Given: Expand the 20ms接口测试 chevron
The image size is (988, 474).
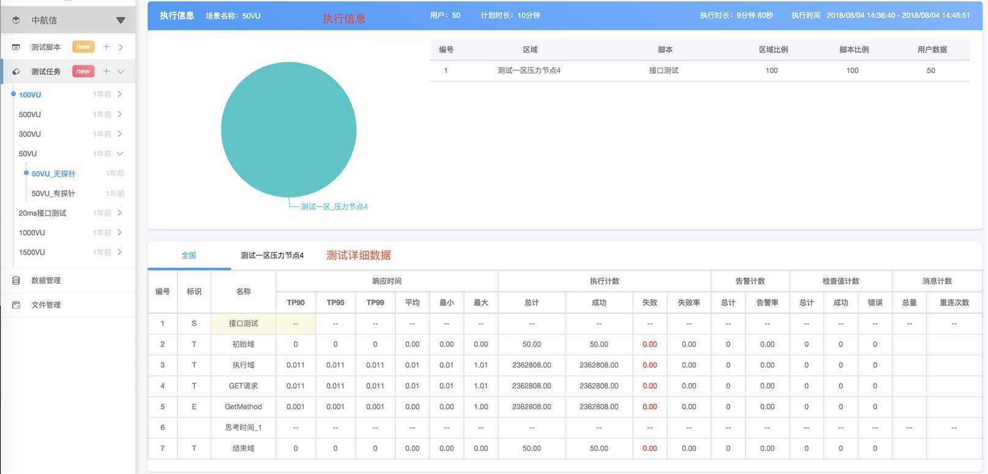Looking at the screenshot, I should click(119, 213).
